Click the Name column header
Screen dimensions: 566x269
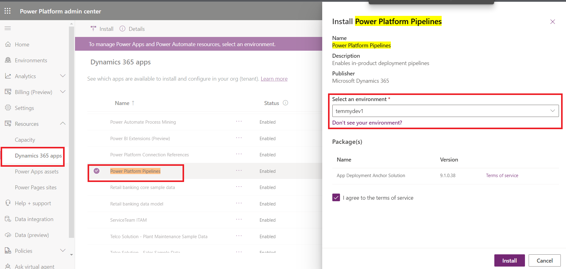click(122, 103)
